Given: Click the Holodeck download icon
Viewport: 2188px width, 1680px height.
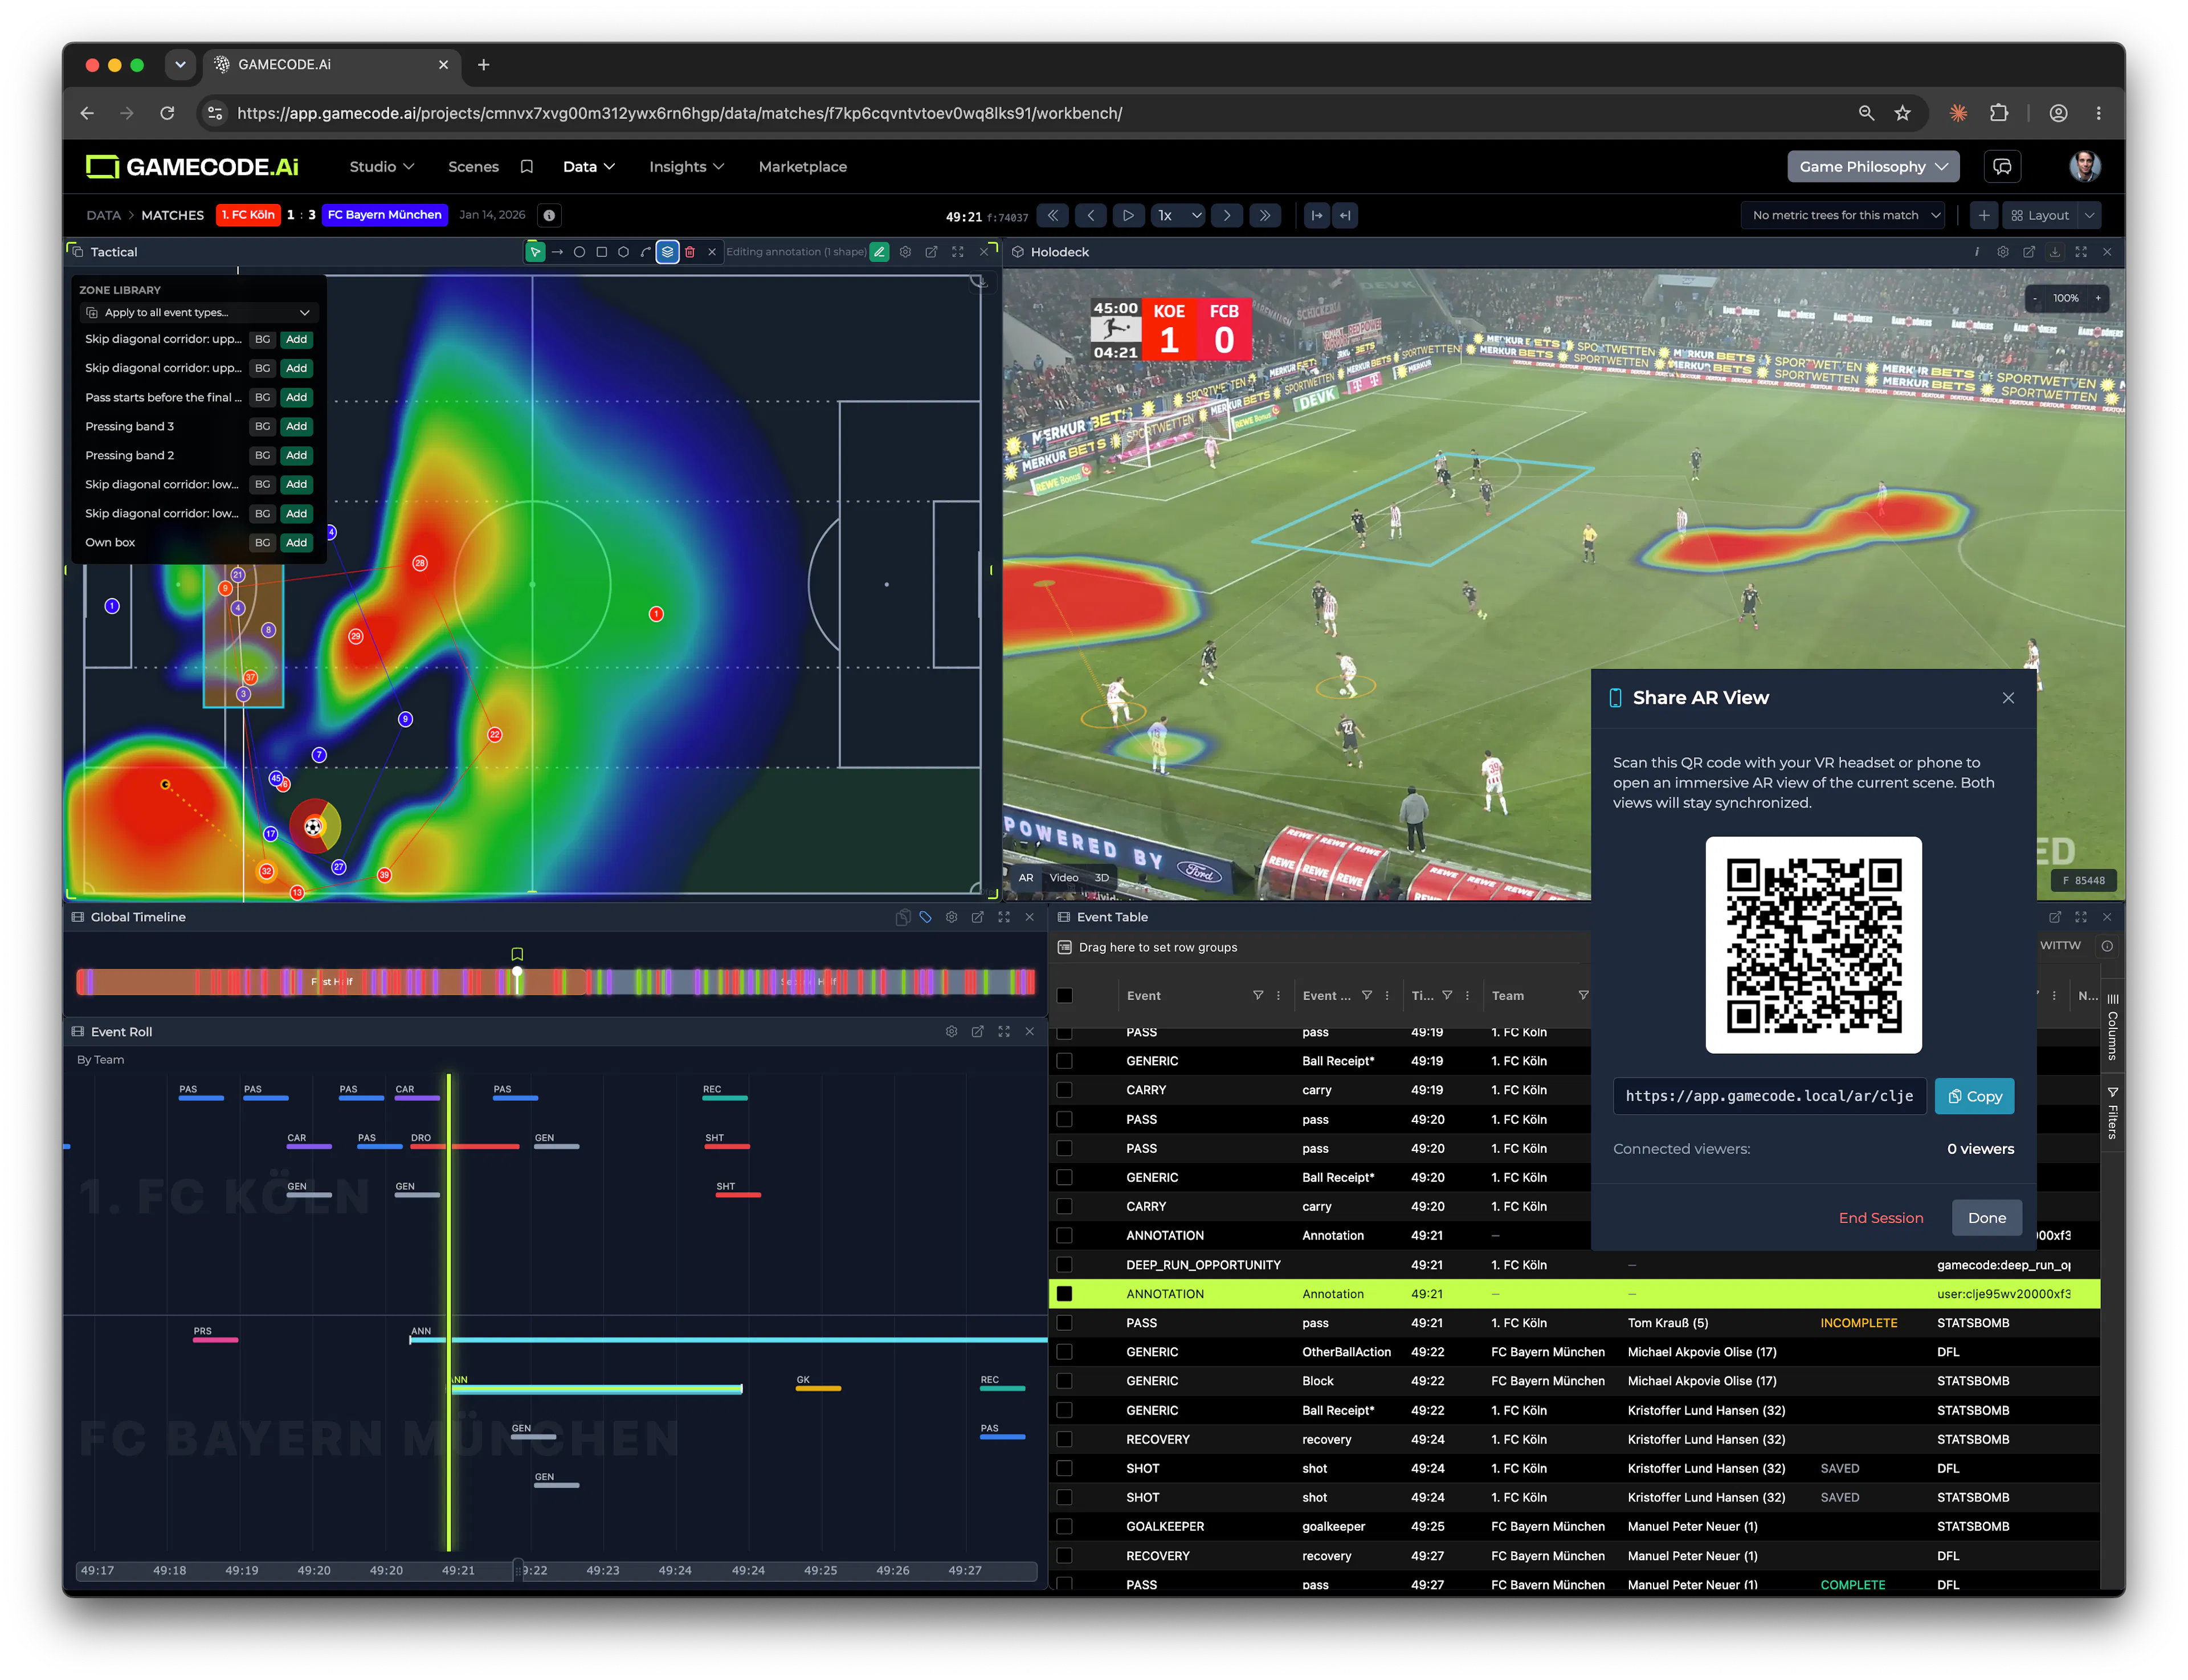Looking at the screenshot, I should [x=2054, y=252].
